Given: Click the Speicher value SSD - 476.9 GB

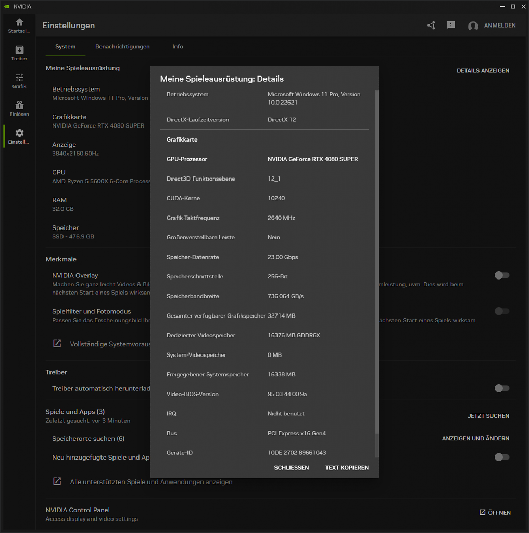Looking at the screenshot, I should 73,237.
